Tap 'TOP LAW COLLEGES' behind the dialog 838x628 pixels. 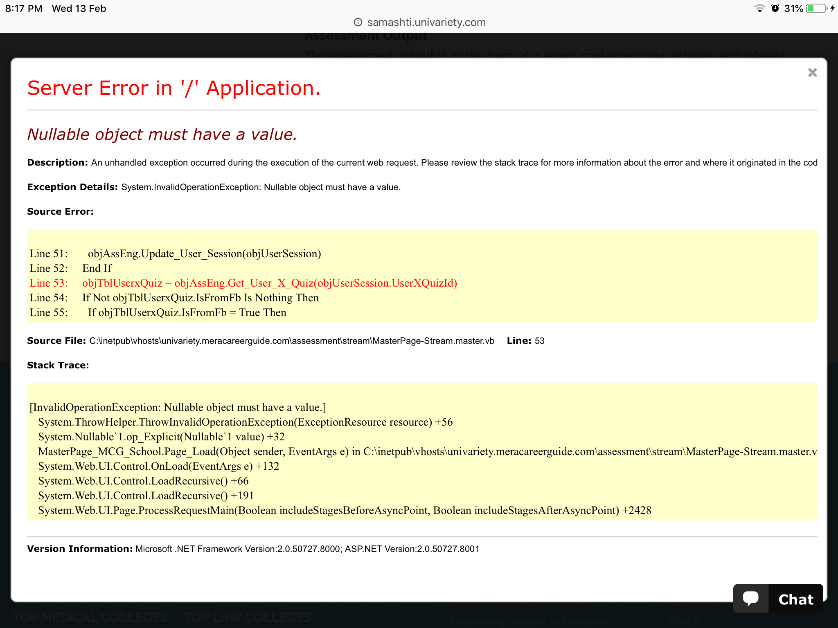(x=248, y=617)
